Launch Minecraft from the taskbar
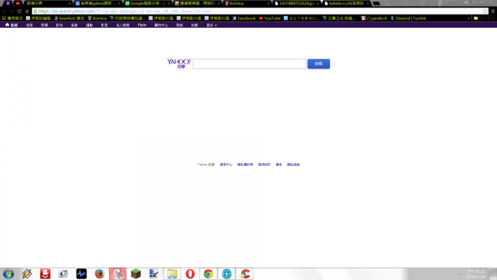Screen dimensions: 497x280 (x=136, y=274)
